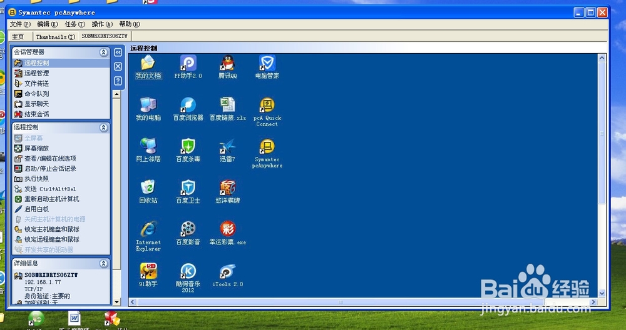The height and width of the screenshot is (330, 626).
Task: Click the host name SOBMRXDRYSO6ZTW in details
Action: click(x=51, y=276)
